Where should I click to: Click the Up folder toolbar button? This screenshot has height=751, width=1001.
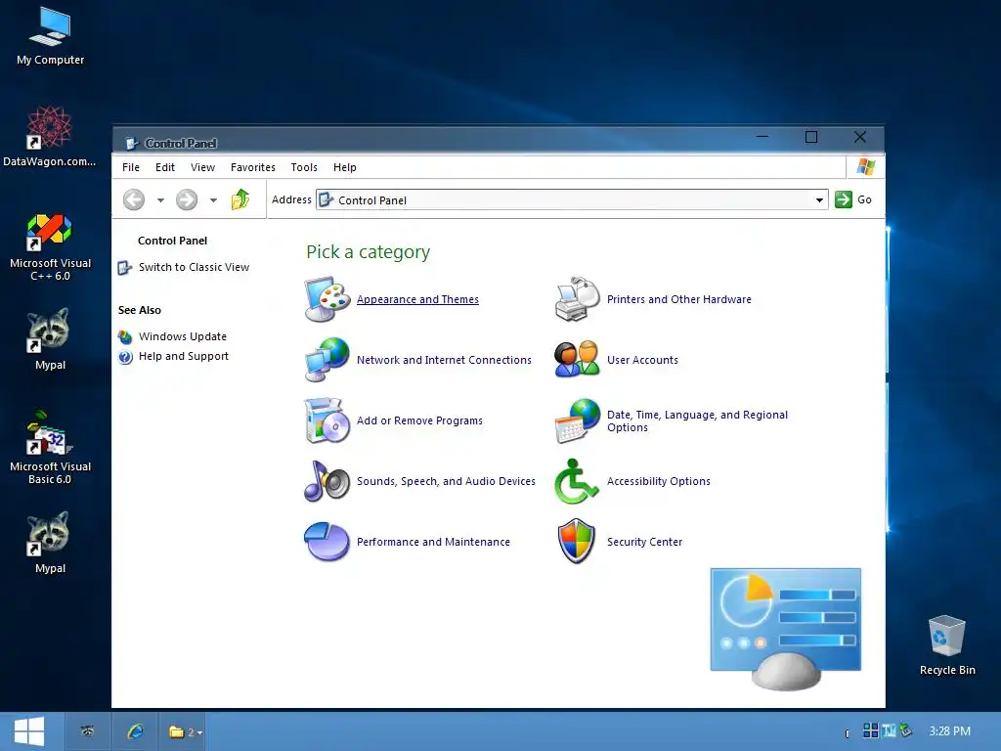click(240, 199)
